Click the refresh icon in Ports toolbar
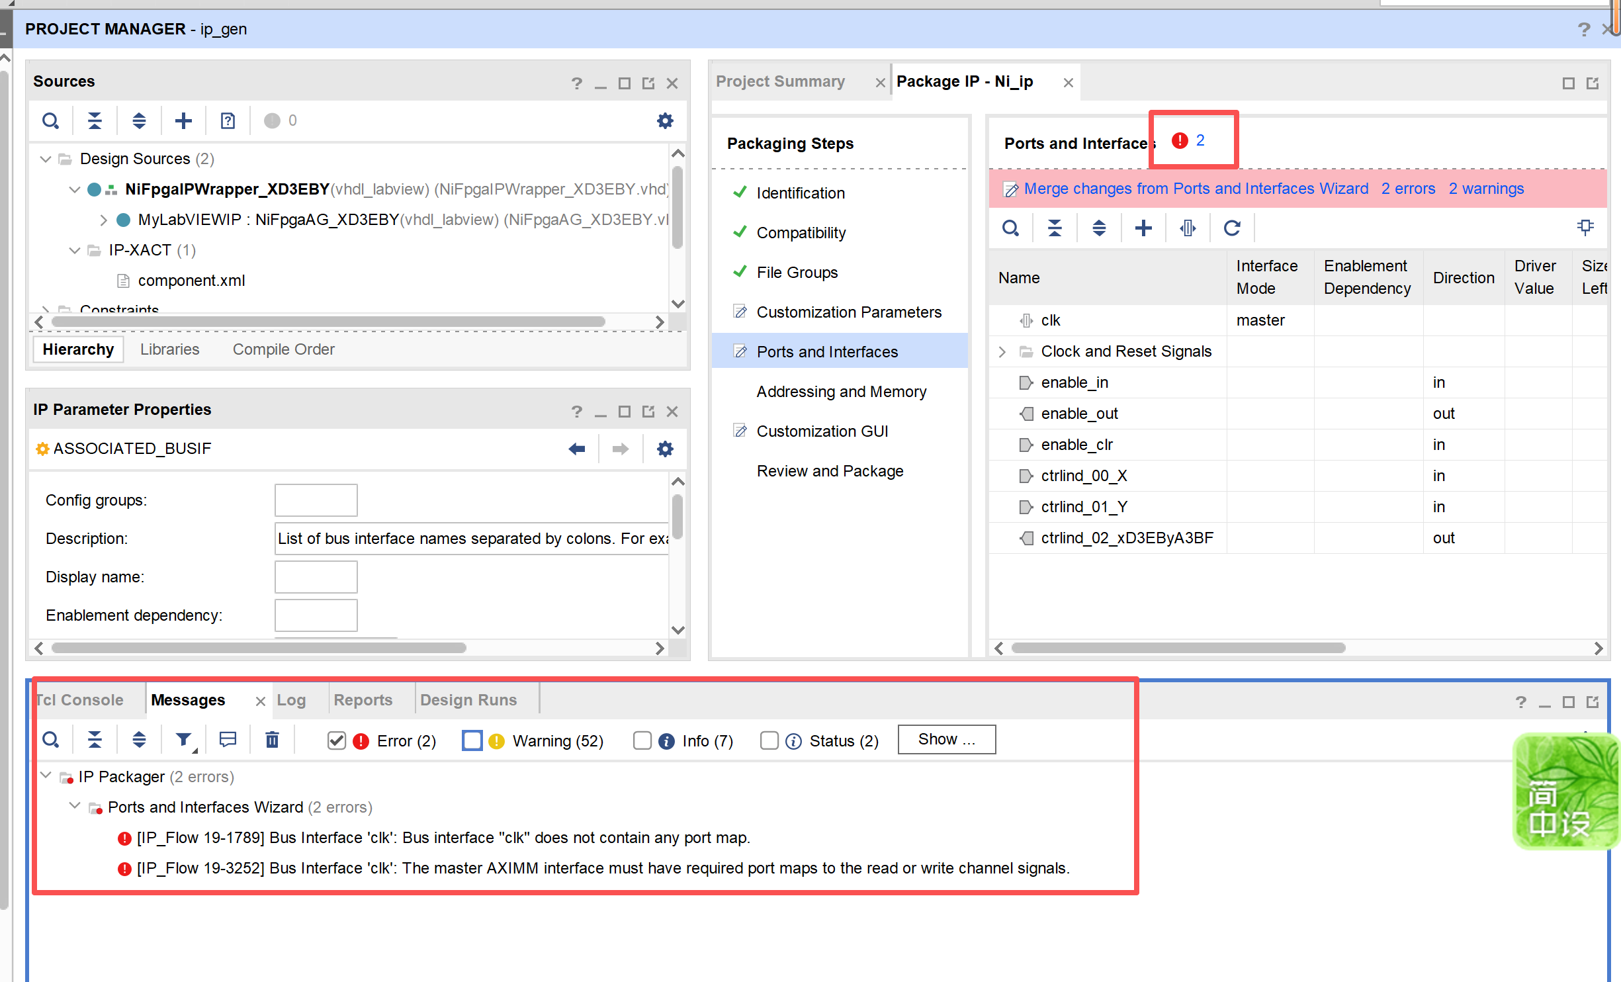Image resolution: width=1621 pixels, height=982 pixels. coord(1231,228)
